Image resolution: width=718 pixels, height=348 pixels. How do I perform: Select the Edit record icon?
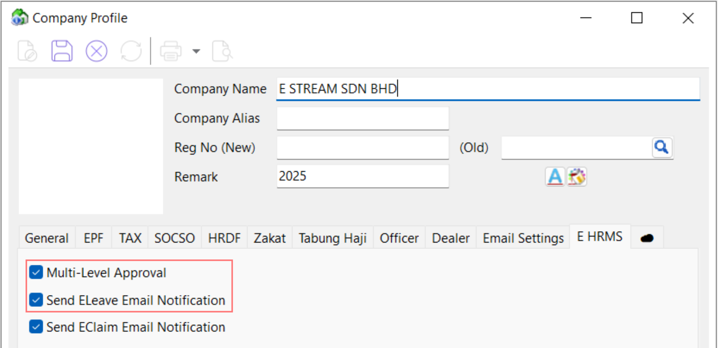point(27,51)
